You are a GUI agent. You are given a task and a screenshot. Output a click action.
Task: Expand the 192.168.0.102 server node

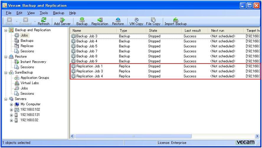pos(11,110)
